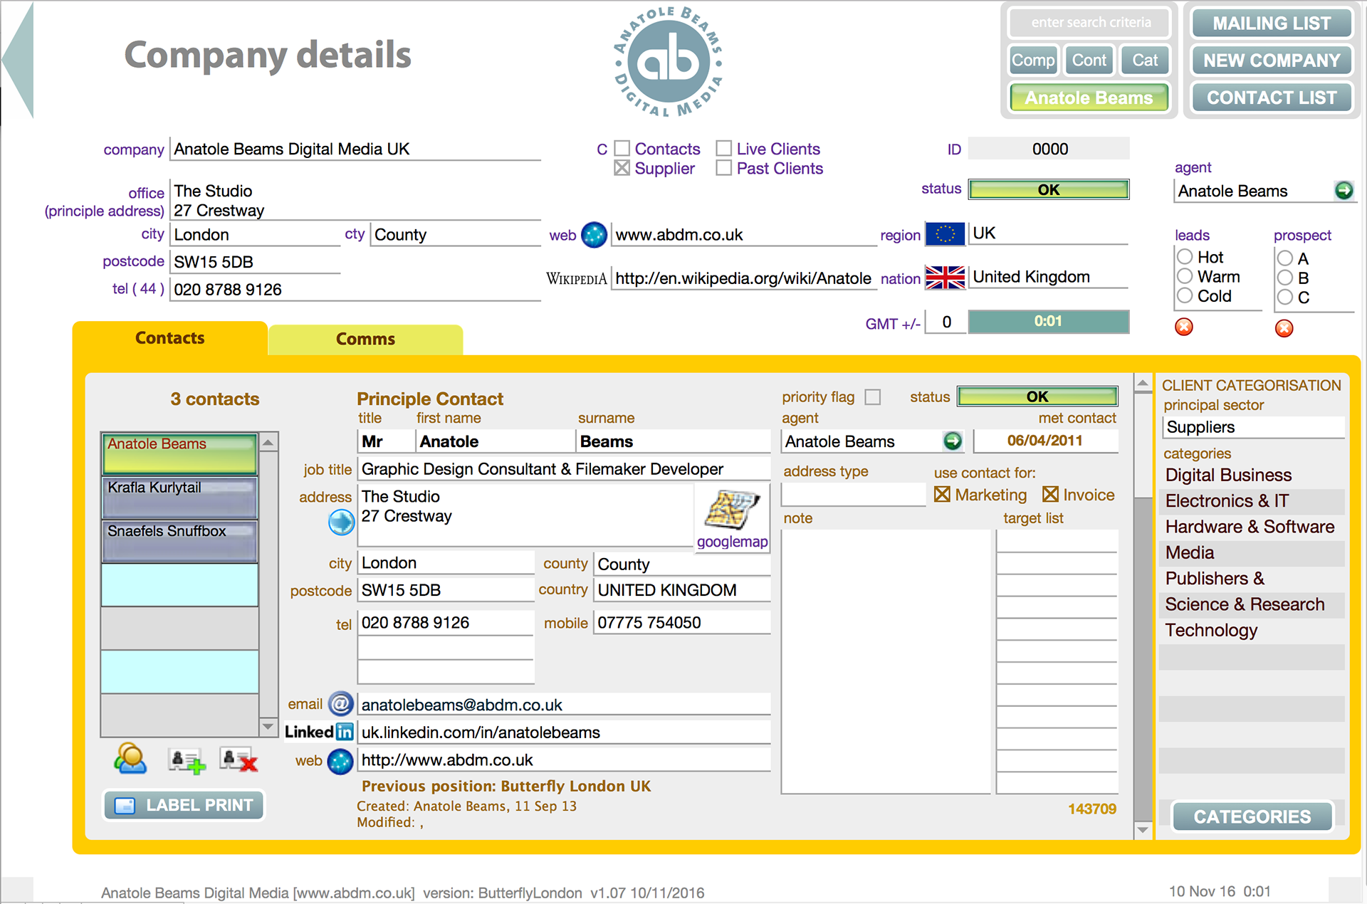Viewport: 1367px width, 904px height.
Task: Click the red clear-leads icon
Action: click(1183, 327)
